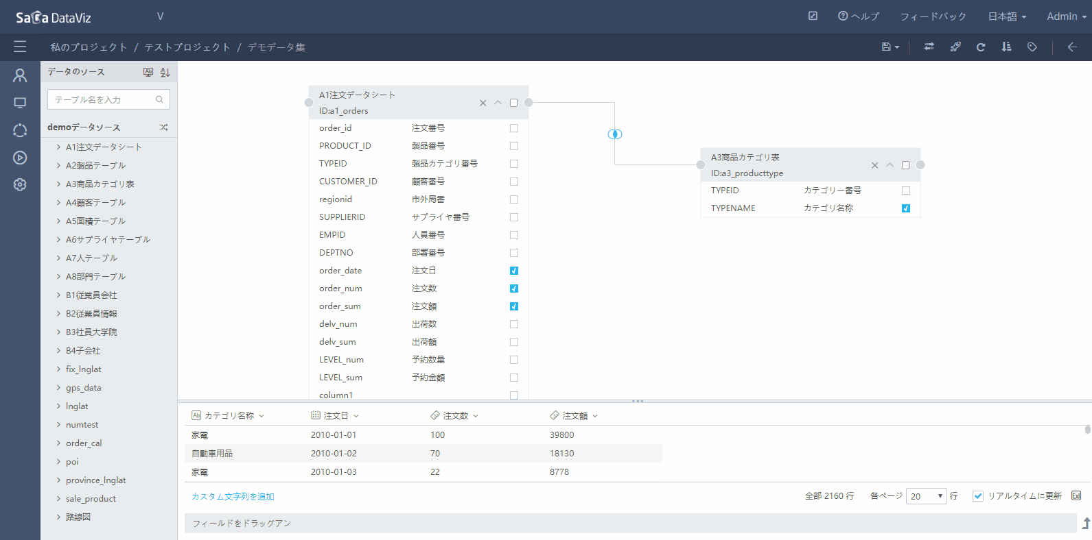This screenshot has width=1092, height=540.
Task: Remove the A1注文データシート table with X
Action: point(483,103)
